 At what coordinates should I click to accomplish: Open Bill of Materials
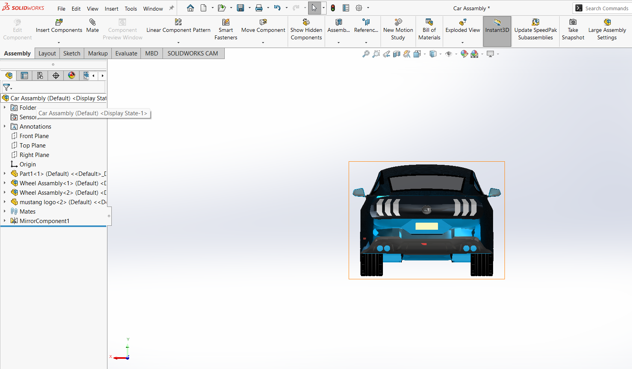tap(429, 30)
